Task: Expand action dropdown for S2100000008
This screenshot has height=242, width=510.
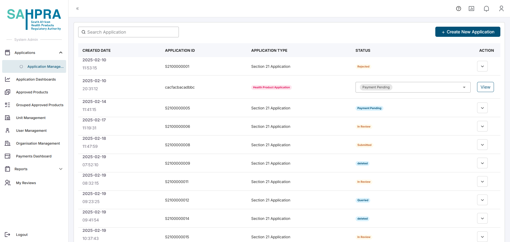Action: tap(482, 145)
